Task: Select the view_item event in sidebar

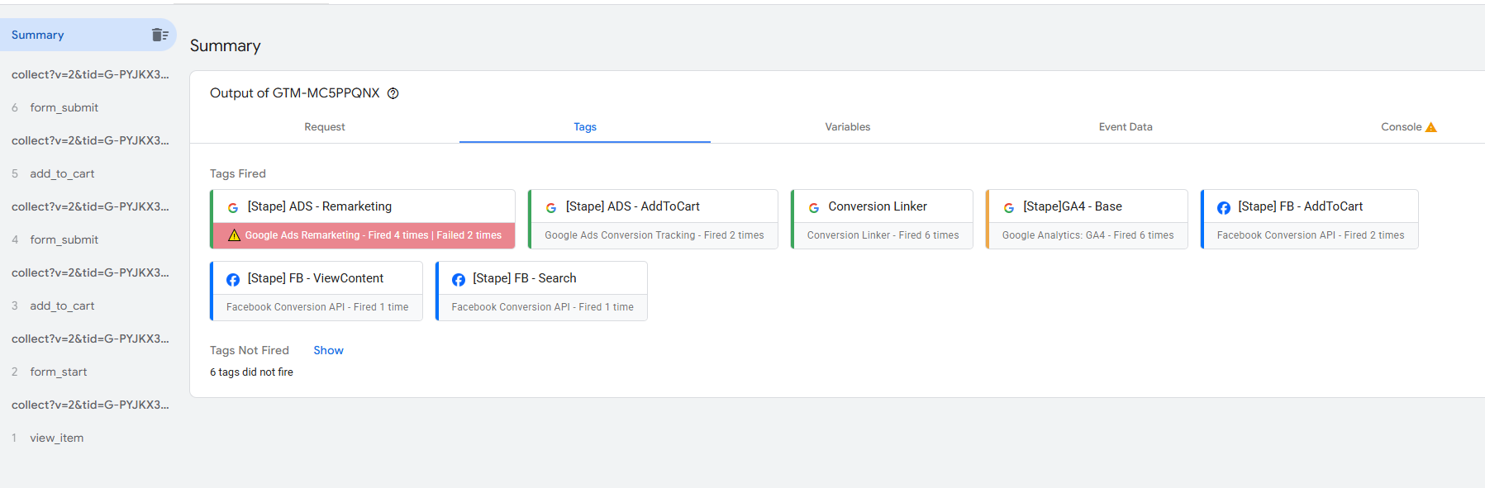Action: pos(56,438)
